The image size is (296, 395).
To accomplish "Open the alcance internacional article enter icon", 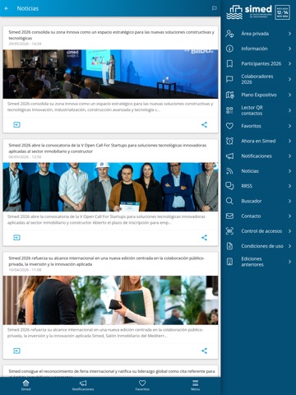I will (16, 351).
